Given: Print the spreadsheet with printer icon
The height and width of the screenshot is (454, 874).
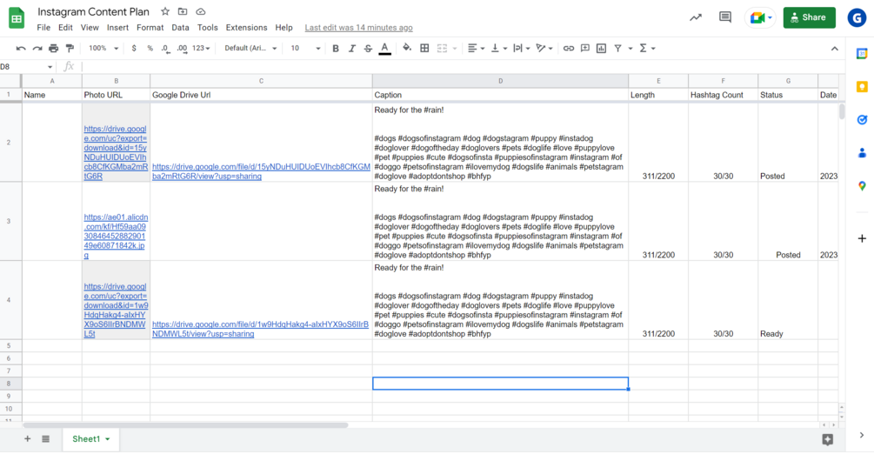Looking at the screenshot, I should pos(54,49).
